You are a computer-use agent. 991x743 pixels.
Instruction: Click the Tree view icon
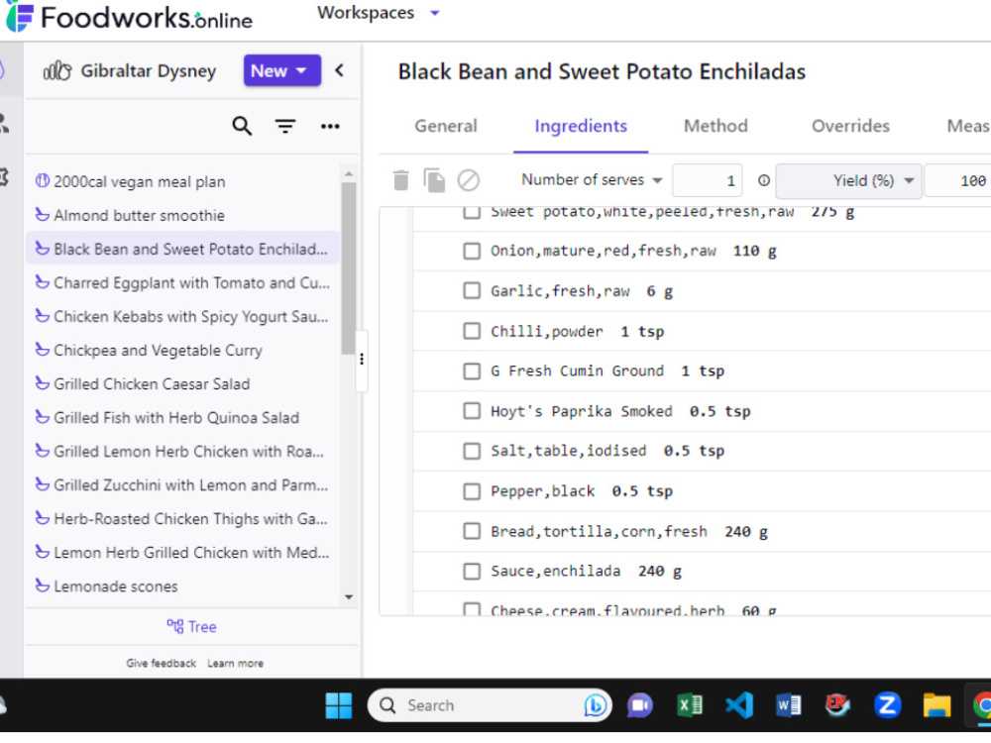pyautogui.click(x=175, y=626)
